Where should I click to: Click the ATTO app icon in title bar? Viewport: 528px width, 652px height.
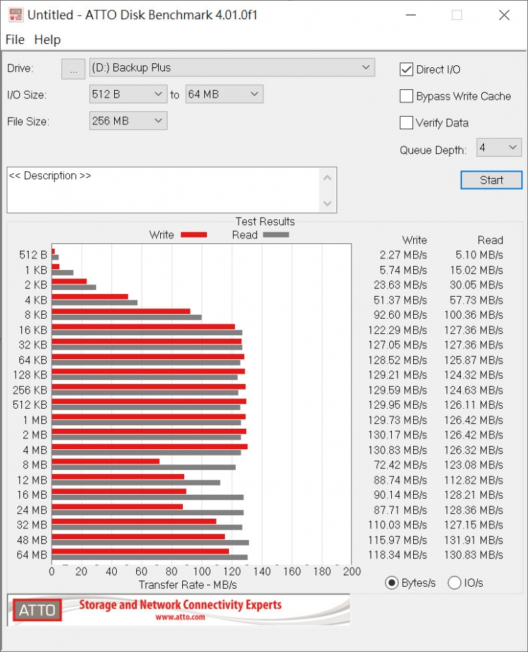[x=16, y=15]
